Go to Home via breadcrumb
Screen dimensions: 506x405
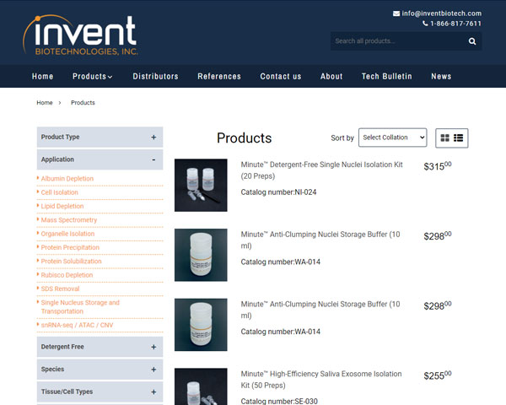pos(45,103)
